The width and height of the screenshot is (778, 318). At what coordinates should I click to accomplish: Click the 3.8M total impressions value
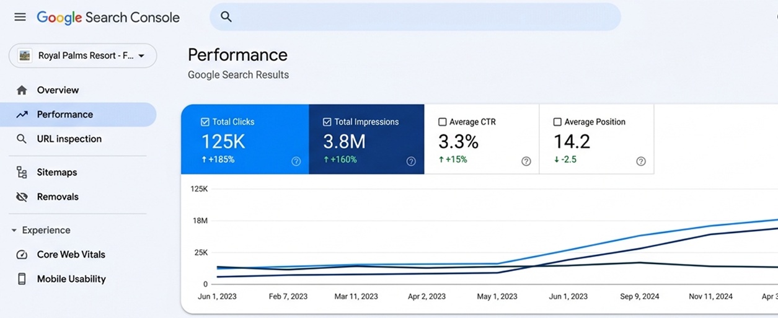pos(345,142)
